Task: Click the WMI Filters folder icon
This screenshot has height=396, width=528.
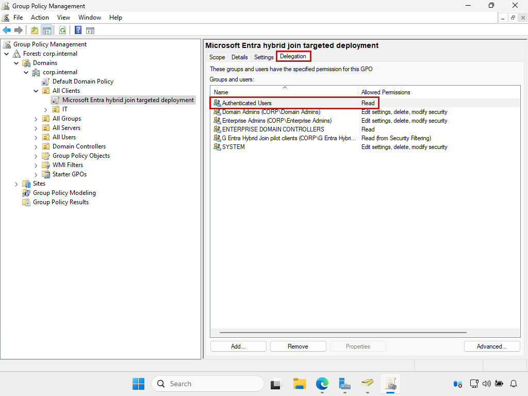Action: tap(46, 165)
